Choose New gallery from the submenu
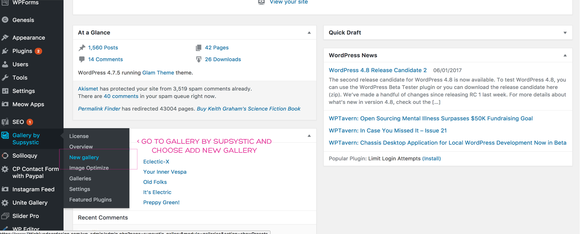Image resolution: width=586 pixels, height=234 pixels. pyautogui.click(x=84, y=157)
